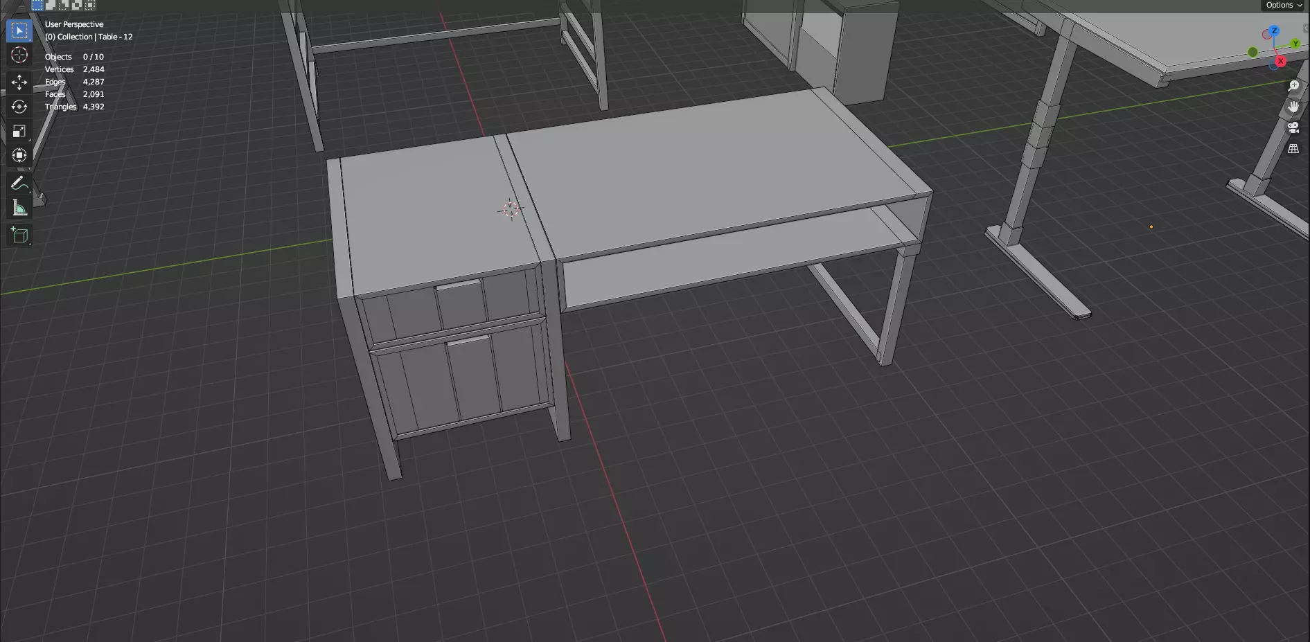The height and width of the screenshot is (642, 1310).
Task: Click the desk's upper drawer handle
Action: coord(458,285)
